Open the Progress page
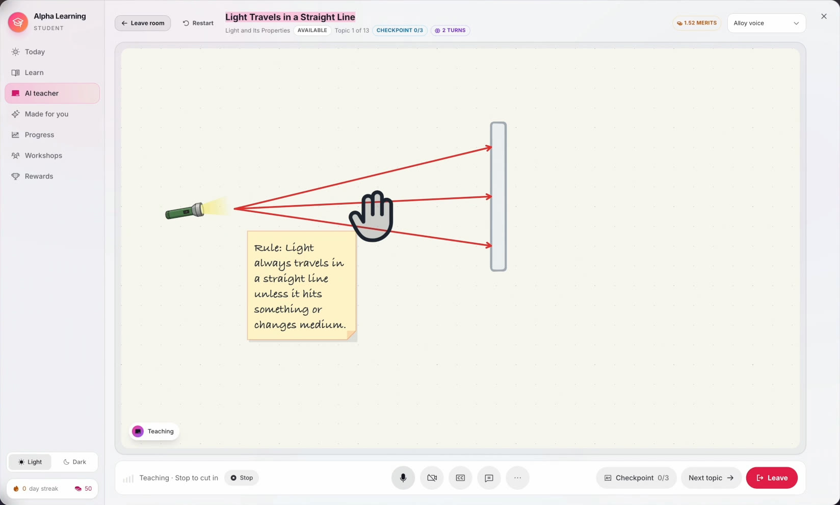 point(52,135)
